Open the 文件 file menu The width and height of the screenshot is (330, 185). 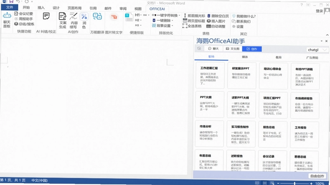click(9, 7)
